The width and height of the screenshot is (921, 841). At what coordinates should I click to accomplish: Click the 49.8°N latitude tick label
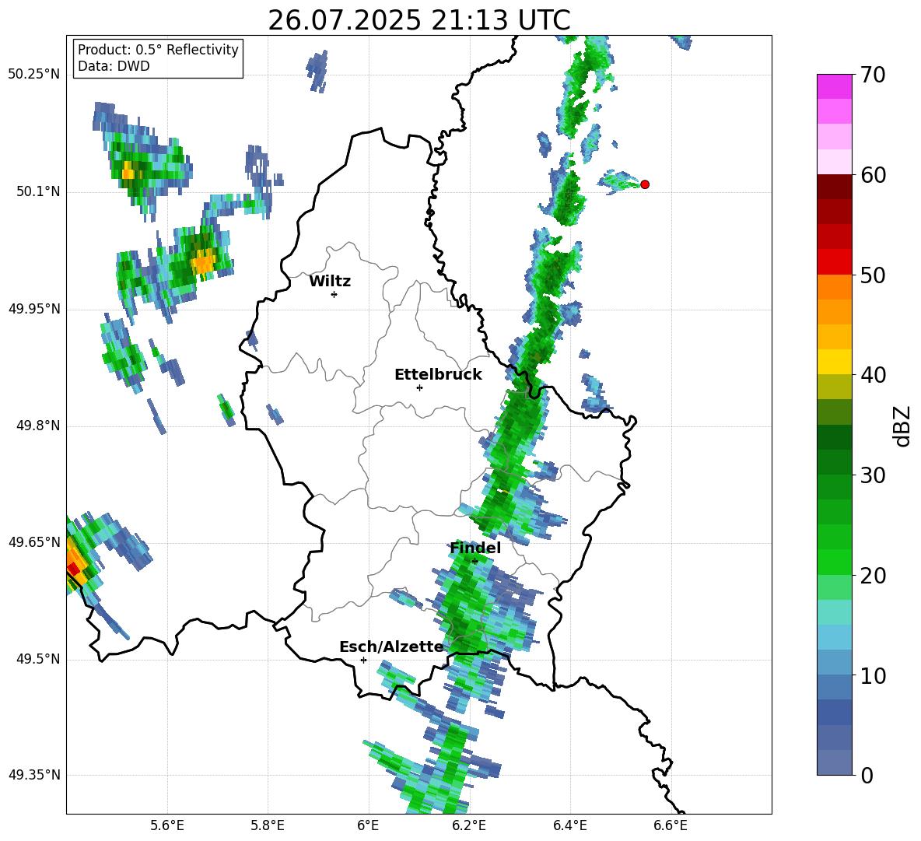click(x=38, y=426)
